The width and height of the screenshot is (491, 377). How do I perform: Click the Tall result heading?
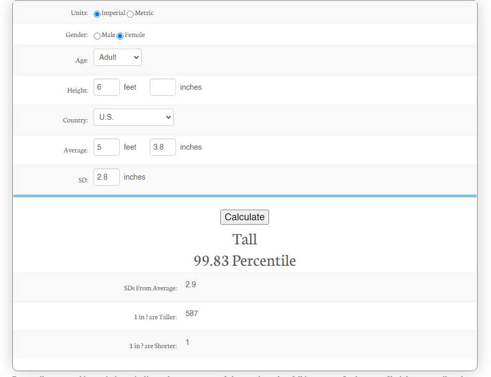click(244, 240)
